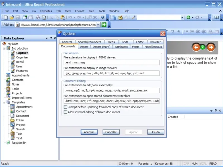Click the Aceptar button
This screenshot has height=167, width=223.
coord(89,132)
